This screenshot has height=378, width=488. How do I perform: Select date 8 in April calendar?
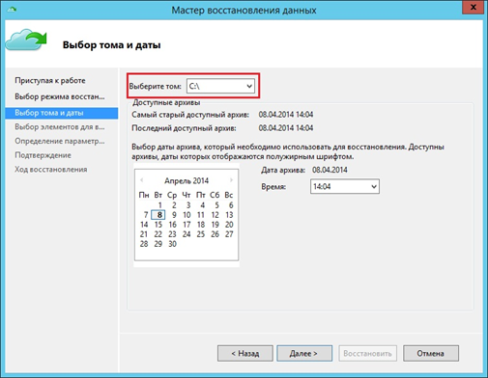click(158, 215)
